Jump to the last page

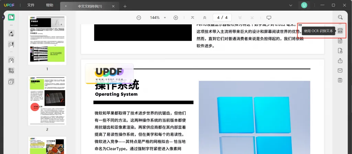tap(252, 18)
